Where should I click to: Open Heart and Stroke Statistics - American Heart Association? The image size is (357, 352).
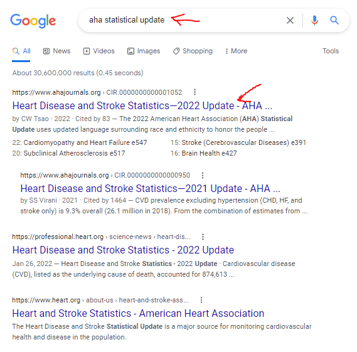point(138,313)
